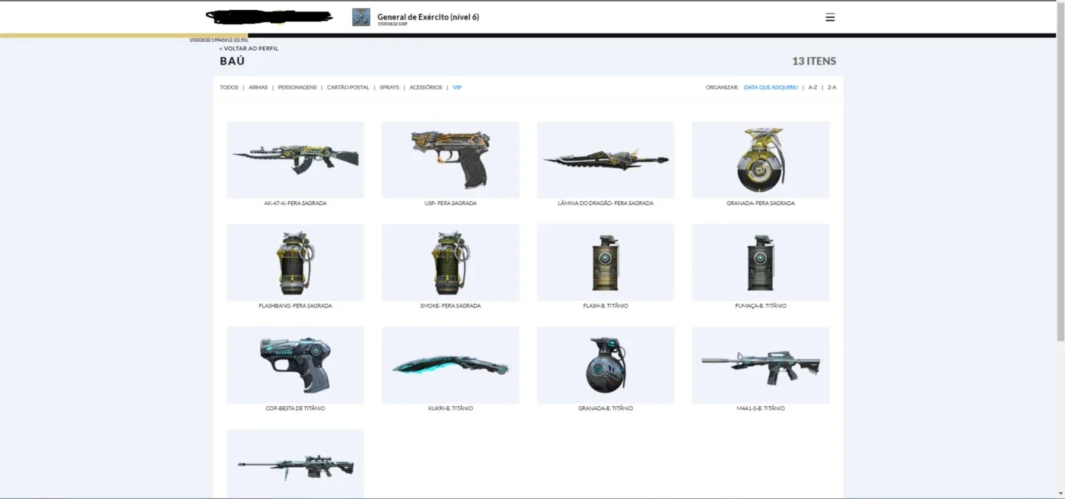Click the FLASHBANG- FERA SAGRADA label
Image resolution: width=1065 pixels, height=499 pixels.
click(x=295, y=306)
